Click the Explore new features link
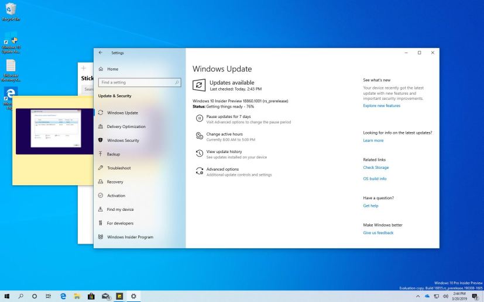 [x=382, y=106]
